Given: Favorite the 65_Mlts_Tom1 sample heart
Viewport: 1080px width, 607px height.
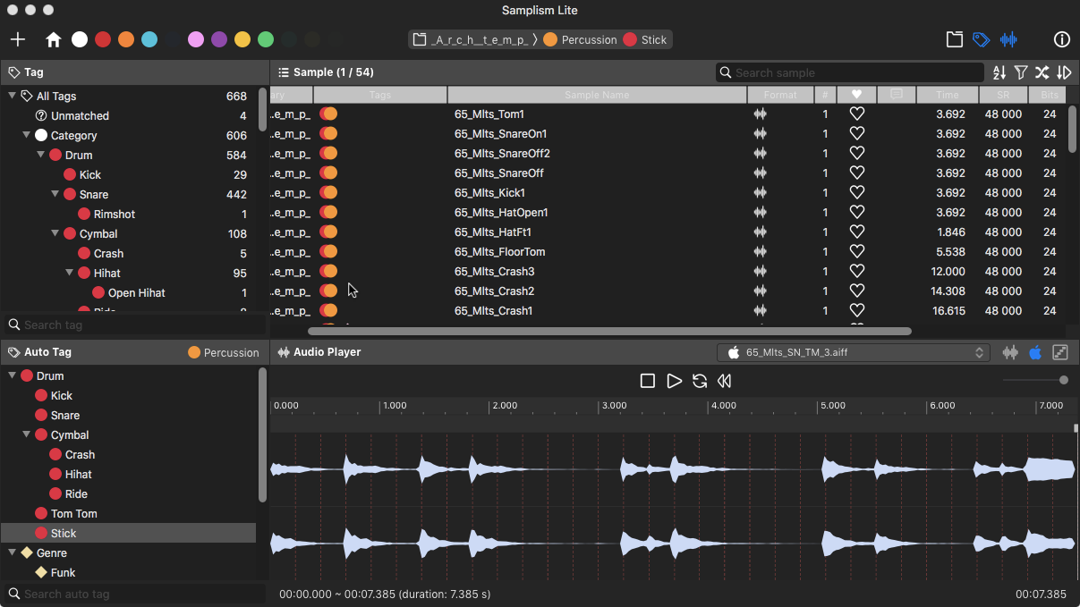Looking at the screenshot, I should 856,114.
